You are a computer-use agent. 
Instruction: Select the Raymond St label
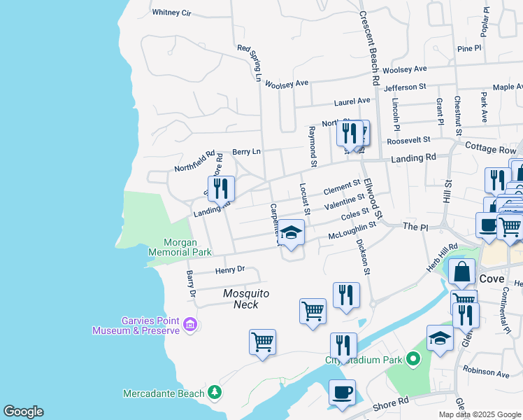tap(313, 146)
